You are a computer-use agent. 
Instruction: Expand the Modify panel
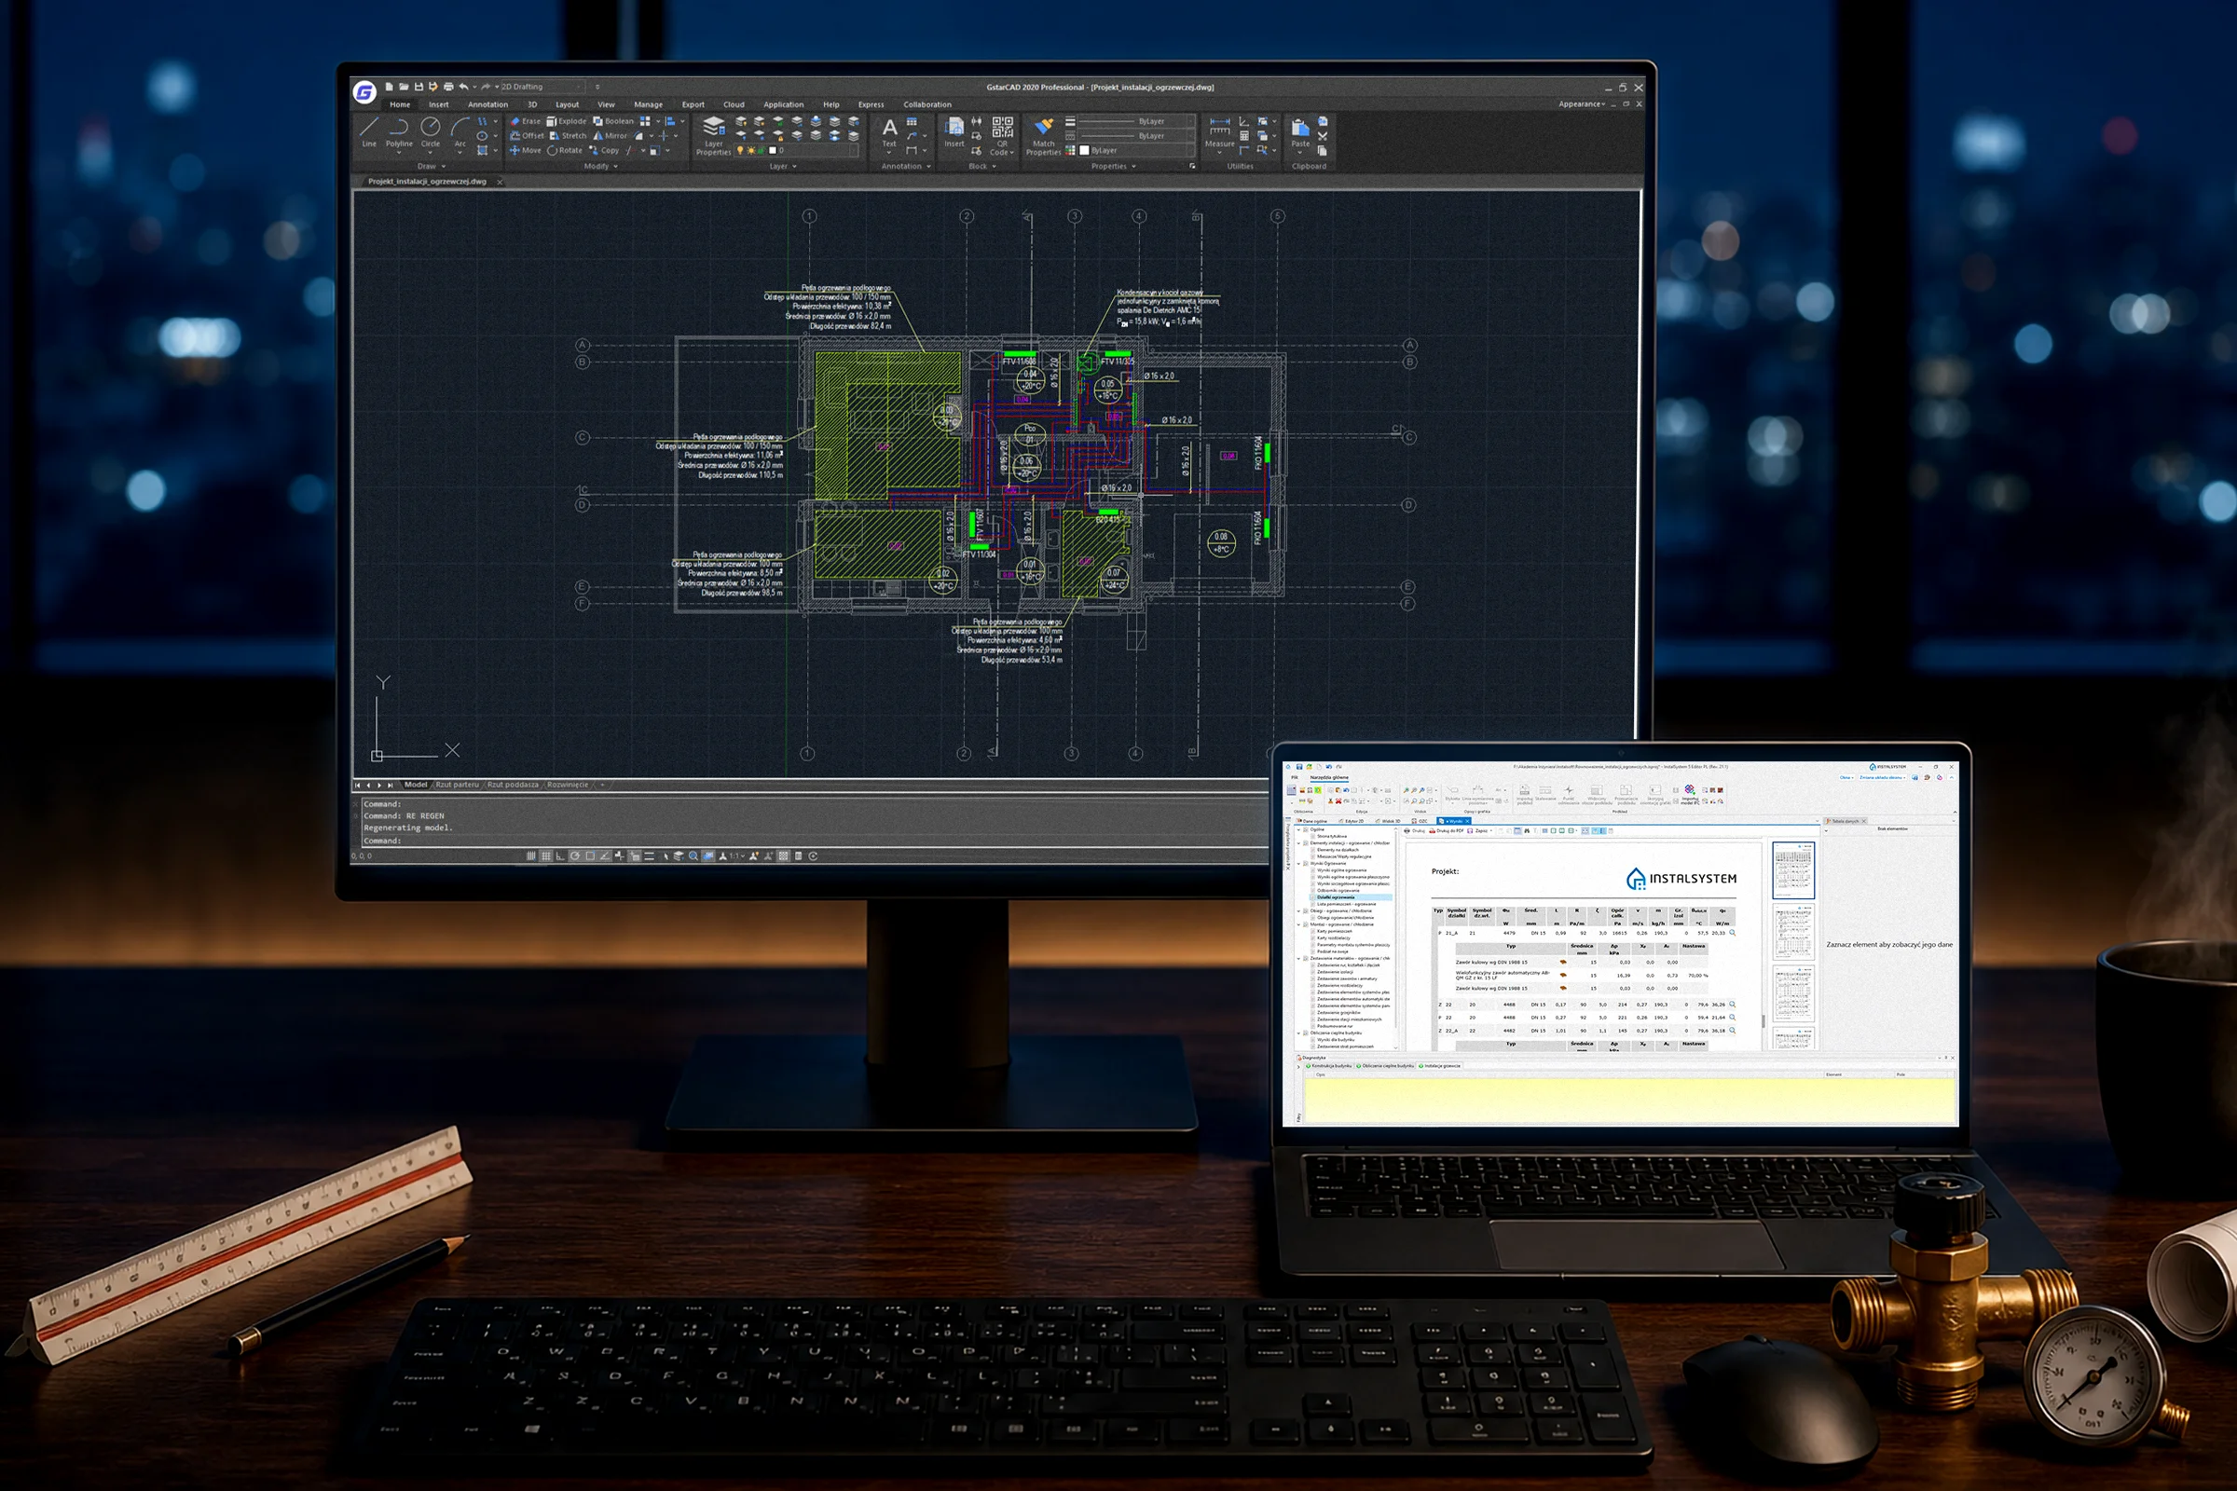click(600, 167)
